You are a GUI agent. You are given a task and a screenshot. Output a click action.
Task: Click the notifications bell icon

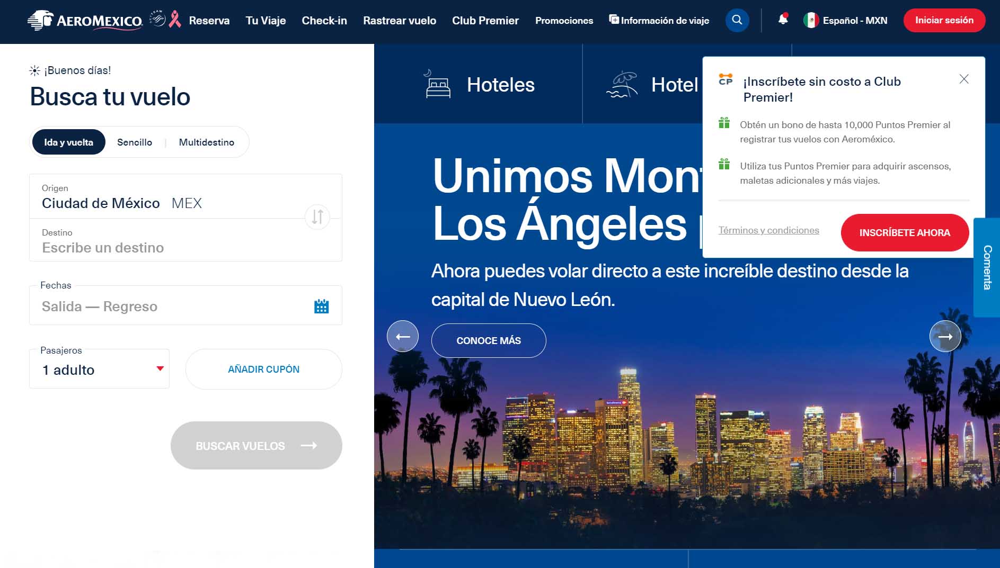783,19
